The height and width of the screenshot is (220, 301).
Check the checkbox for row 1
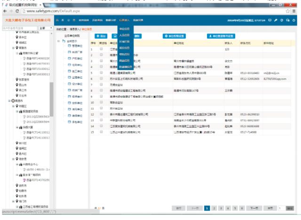[101, 49]
